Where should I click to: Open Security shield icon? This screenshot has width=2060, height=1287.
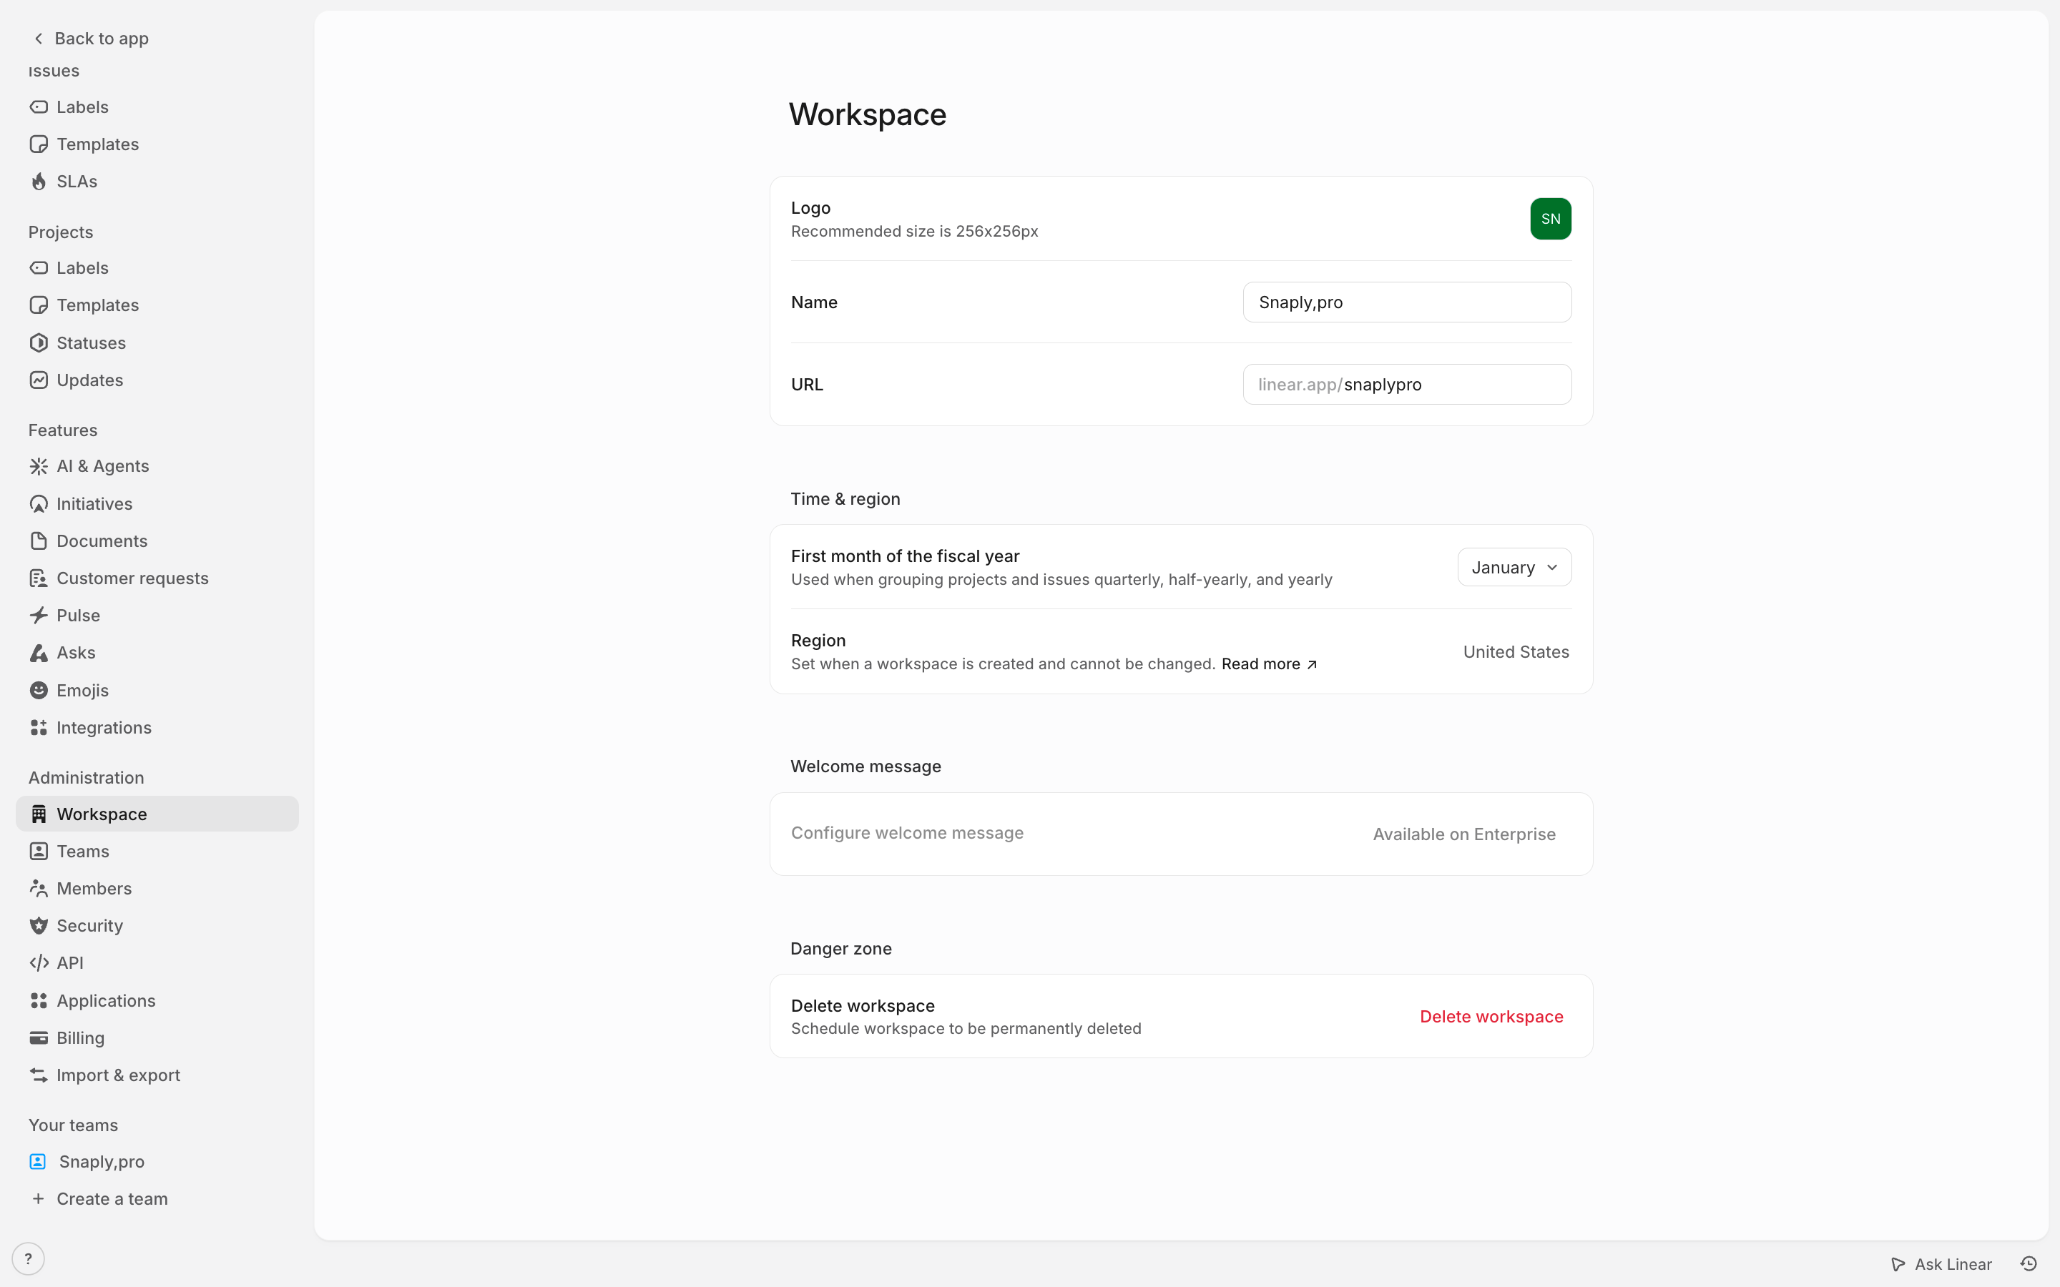coord(39,926)
